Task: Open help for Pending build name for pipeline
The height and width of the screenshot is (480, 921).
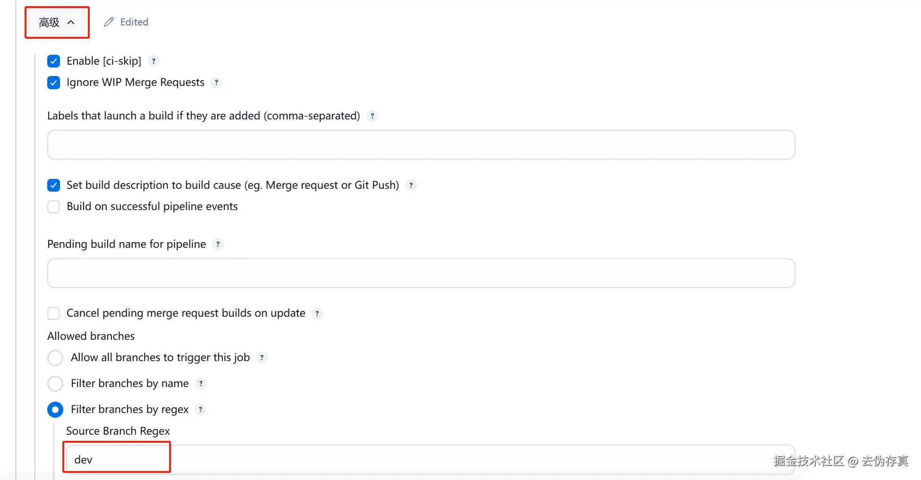Action: [218, 244]
